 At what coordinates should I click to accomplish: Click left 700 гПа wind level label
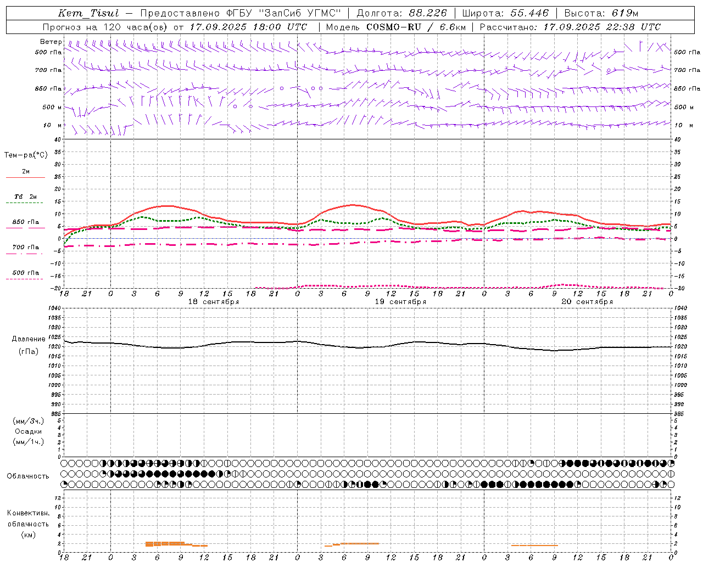[x=48, y=70]
